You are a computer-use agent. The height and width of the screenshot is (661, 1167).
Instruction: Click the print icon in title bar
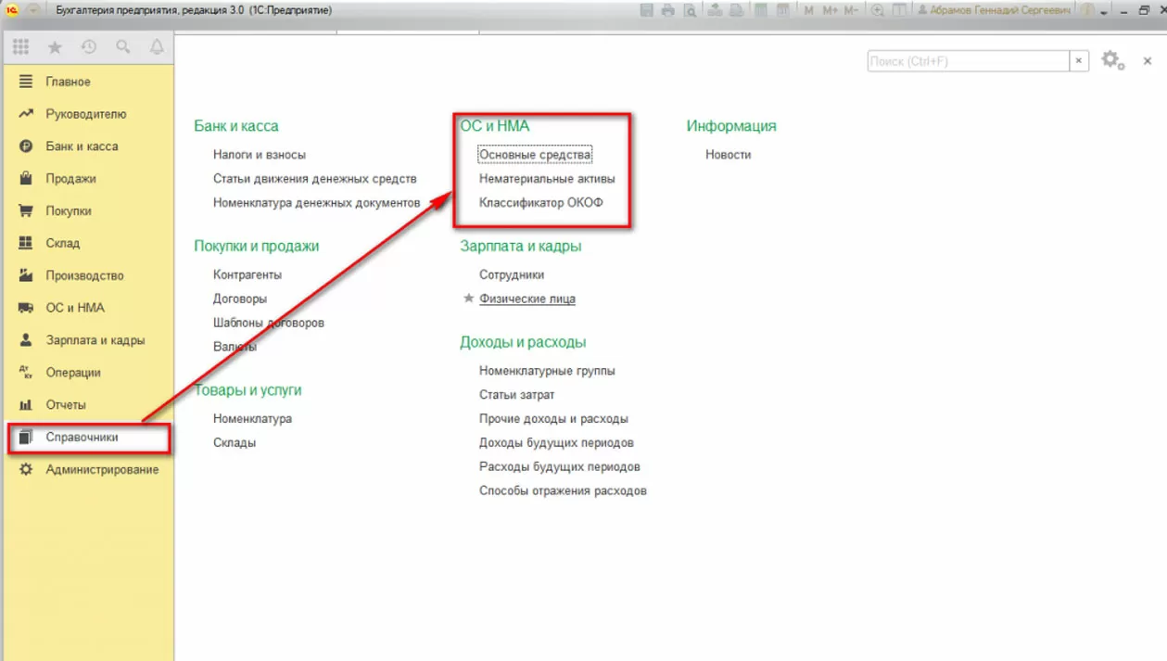click(x=668, y=10)
